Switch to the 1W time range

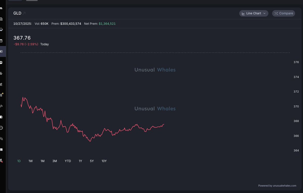(31, 161)
